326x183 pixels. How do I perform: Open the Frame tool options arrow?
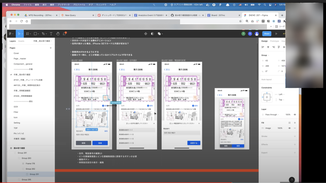(x=30, y=34)
